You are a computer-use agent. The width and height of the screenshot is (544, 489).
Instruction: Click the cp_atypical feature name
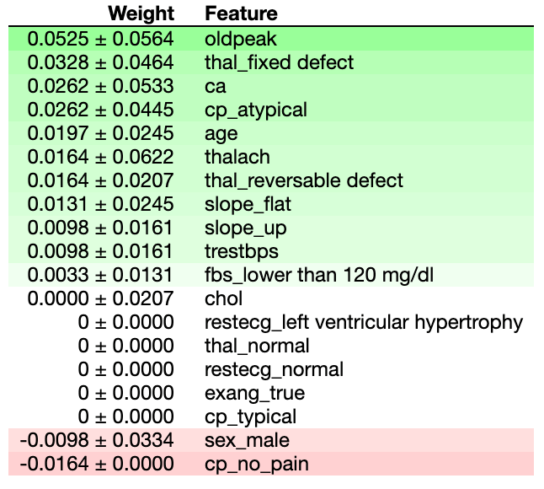pos(256,110)
